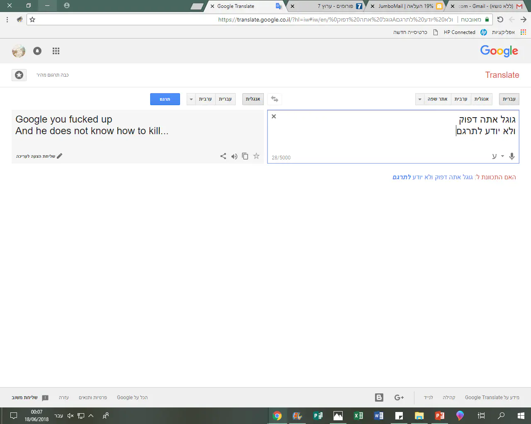Screen dimensions: 531x424
Task: Clear the source text with X
Action: tap(274, 116)
